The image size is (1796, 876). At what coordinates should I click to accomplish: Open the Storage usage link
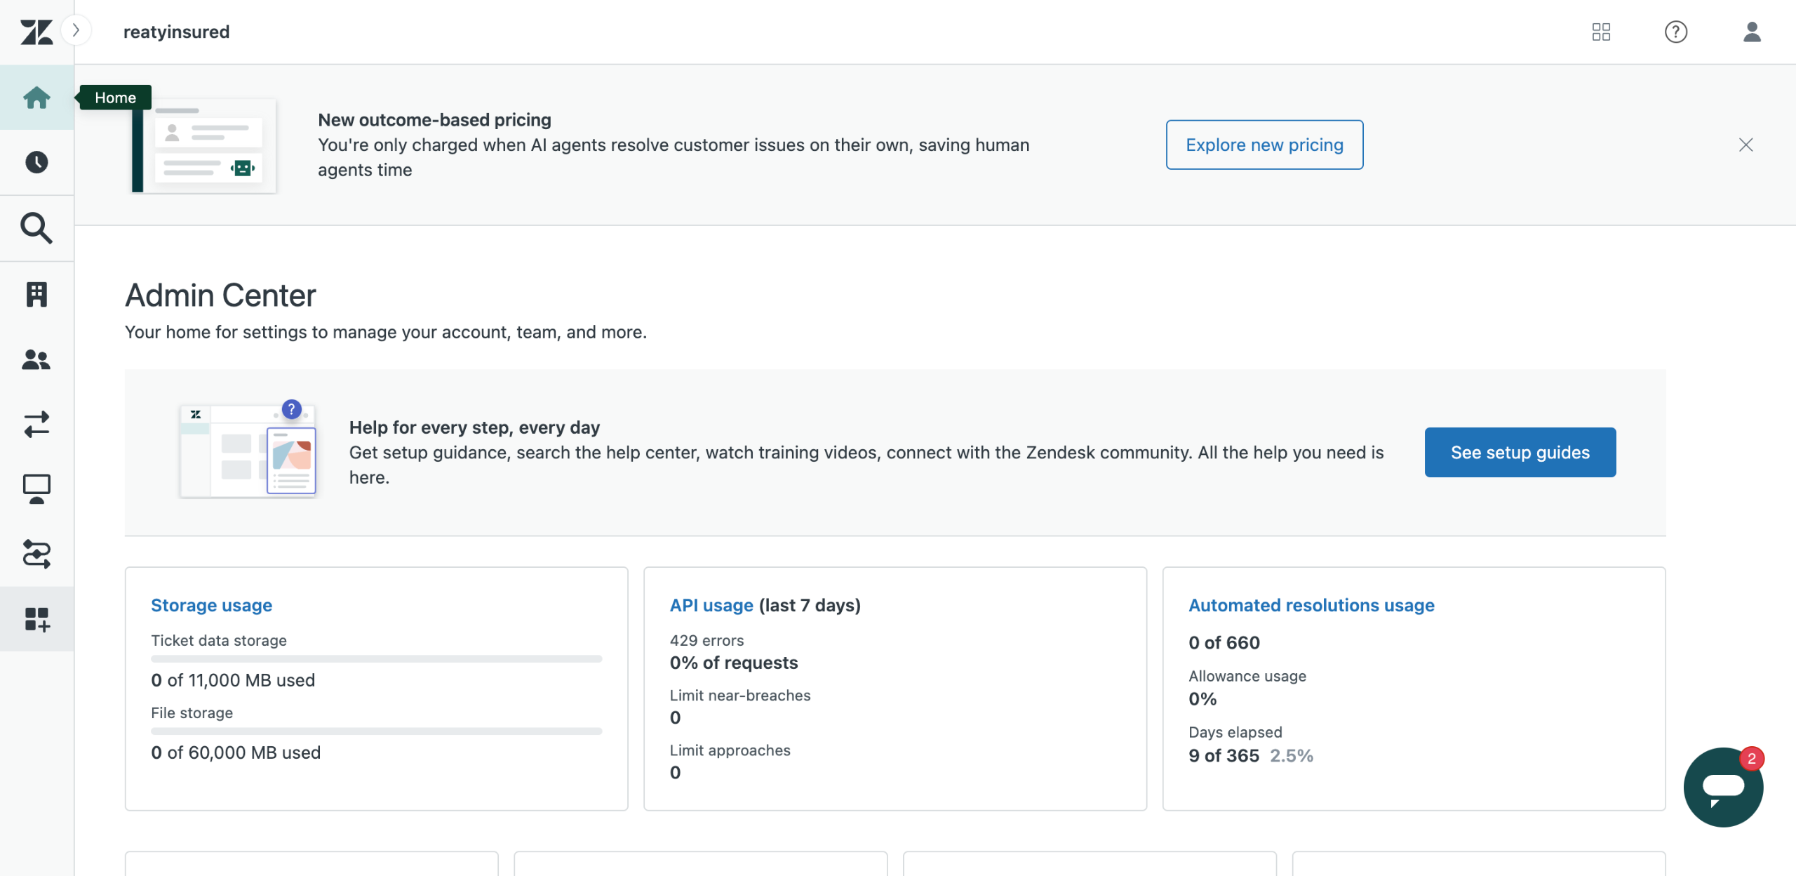pos(211,605)
